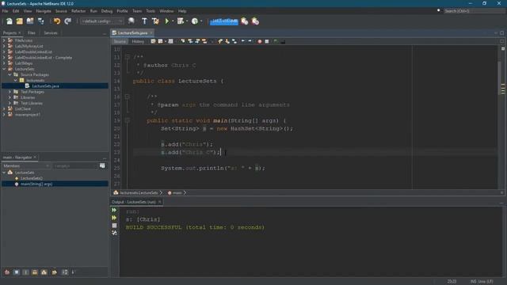Open the Refactor menu
This screenshot has width=507, height=285.
tap(78, 11)
